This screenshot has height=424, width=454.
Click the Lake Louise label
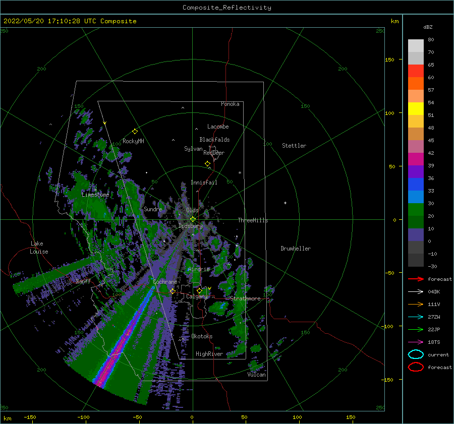(39, 248)
